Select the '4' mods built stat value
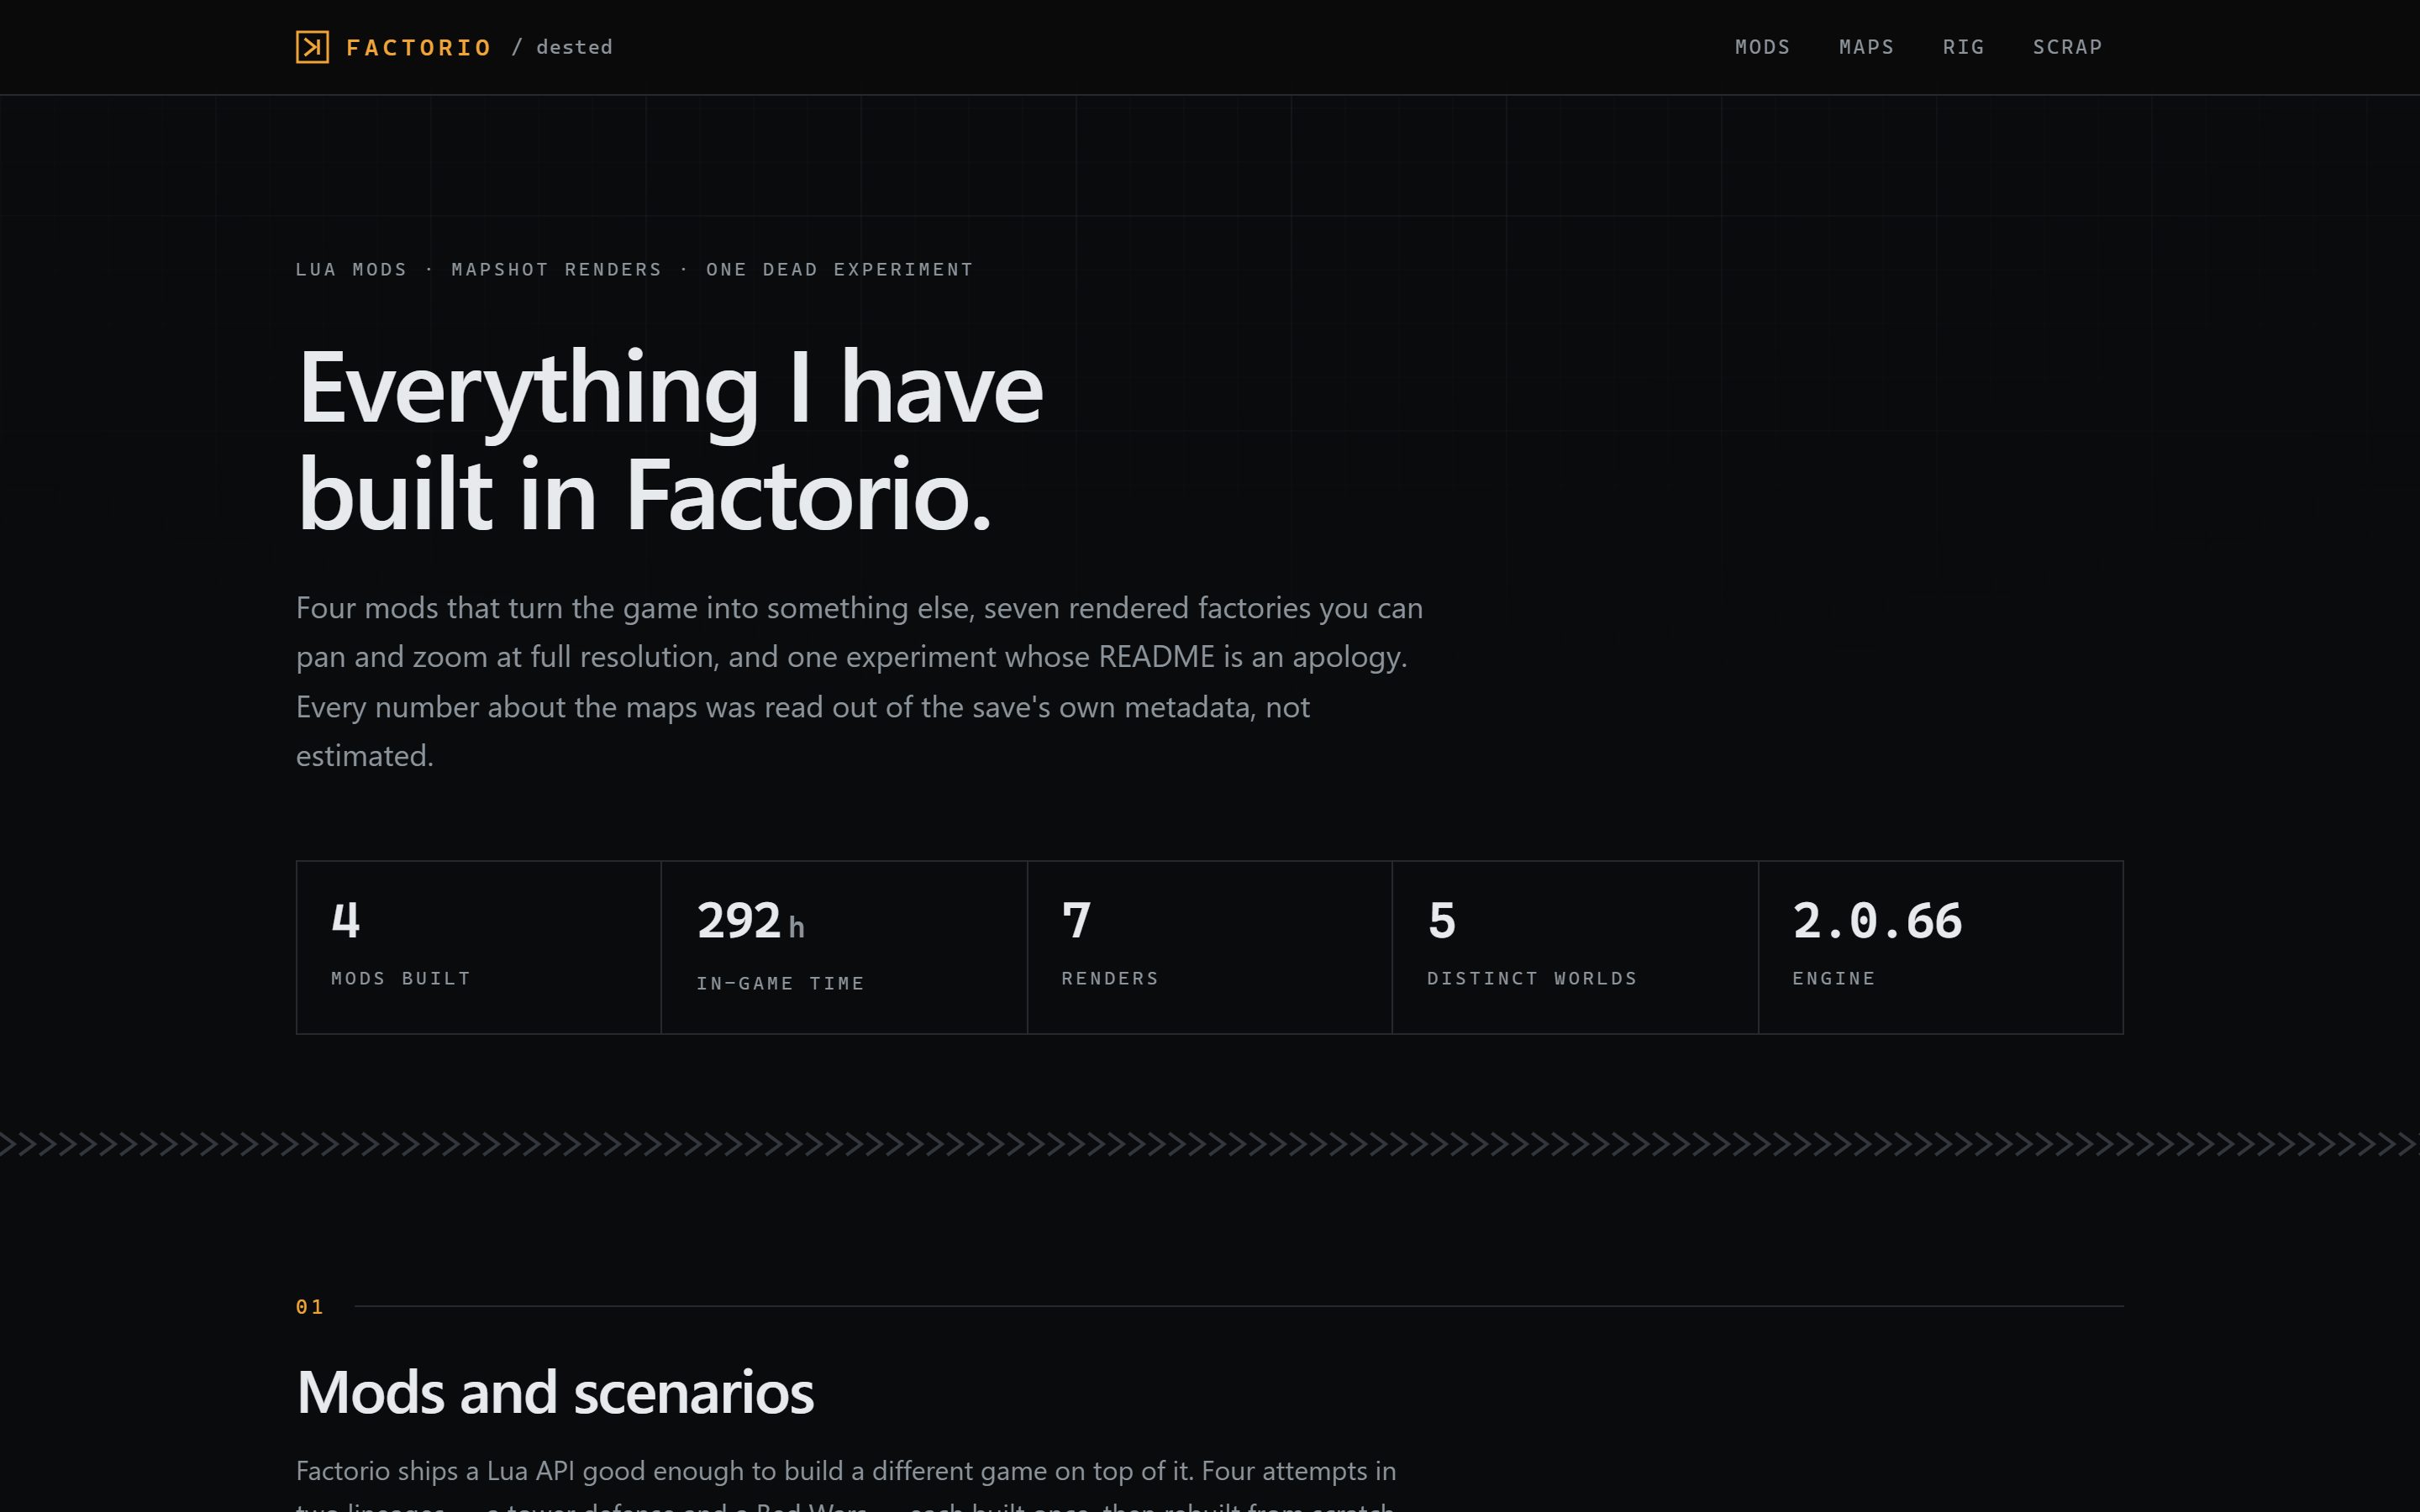 click(345, 920)
